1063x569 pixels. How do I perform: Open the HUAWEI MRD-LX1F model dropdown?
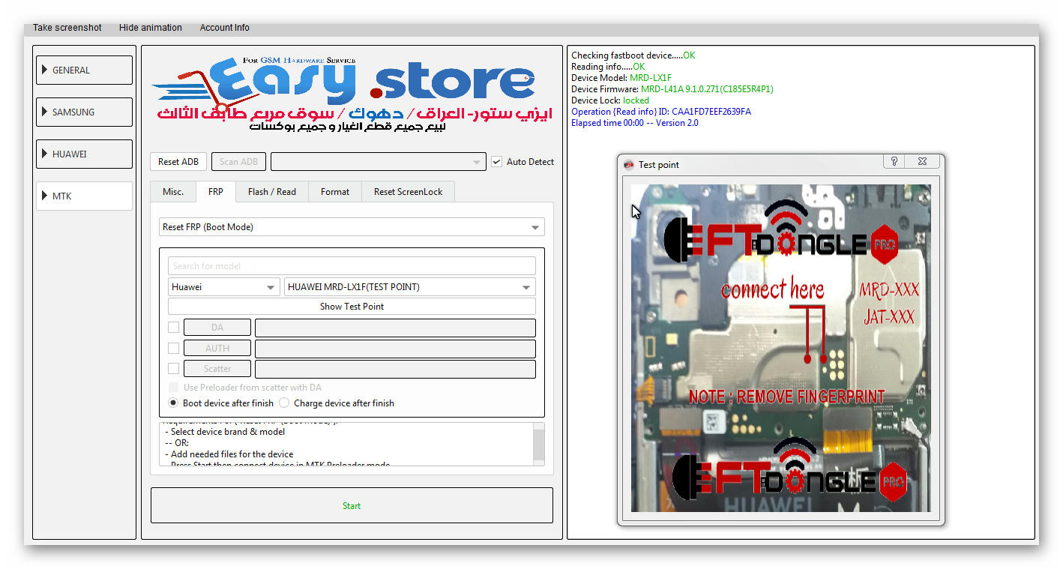[x=410, y=287]
